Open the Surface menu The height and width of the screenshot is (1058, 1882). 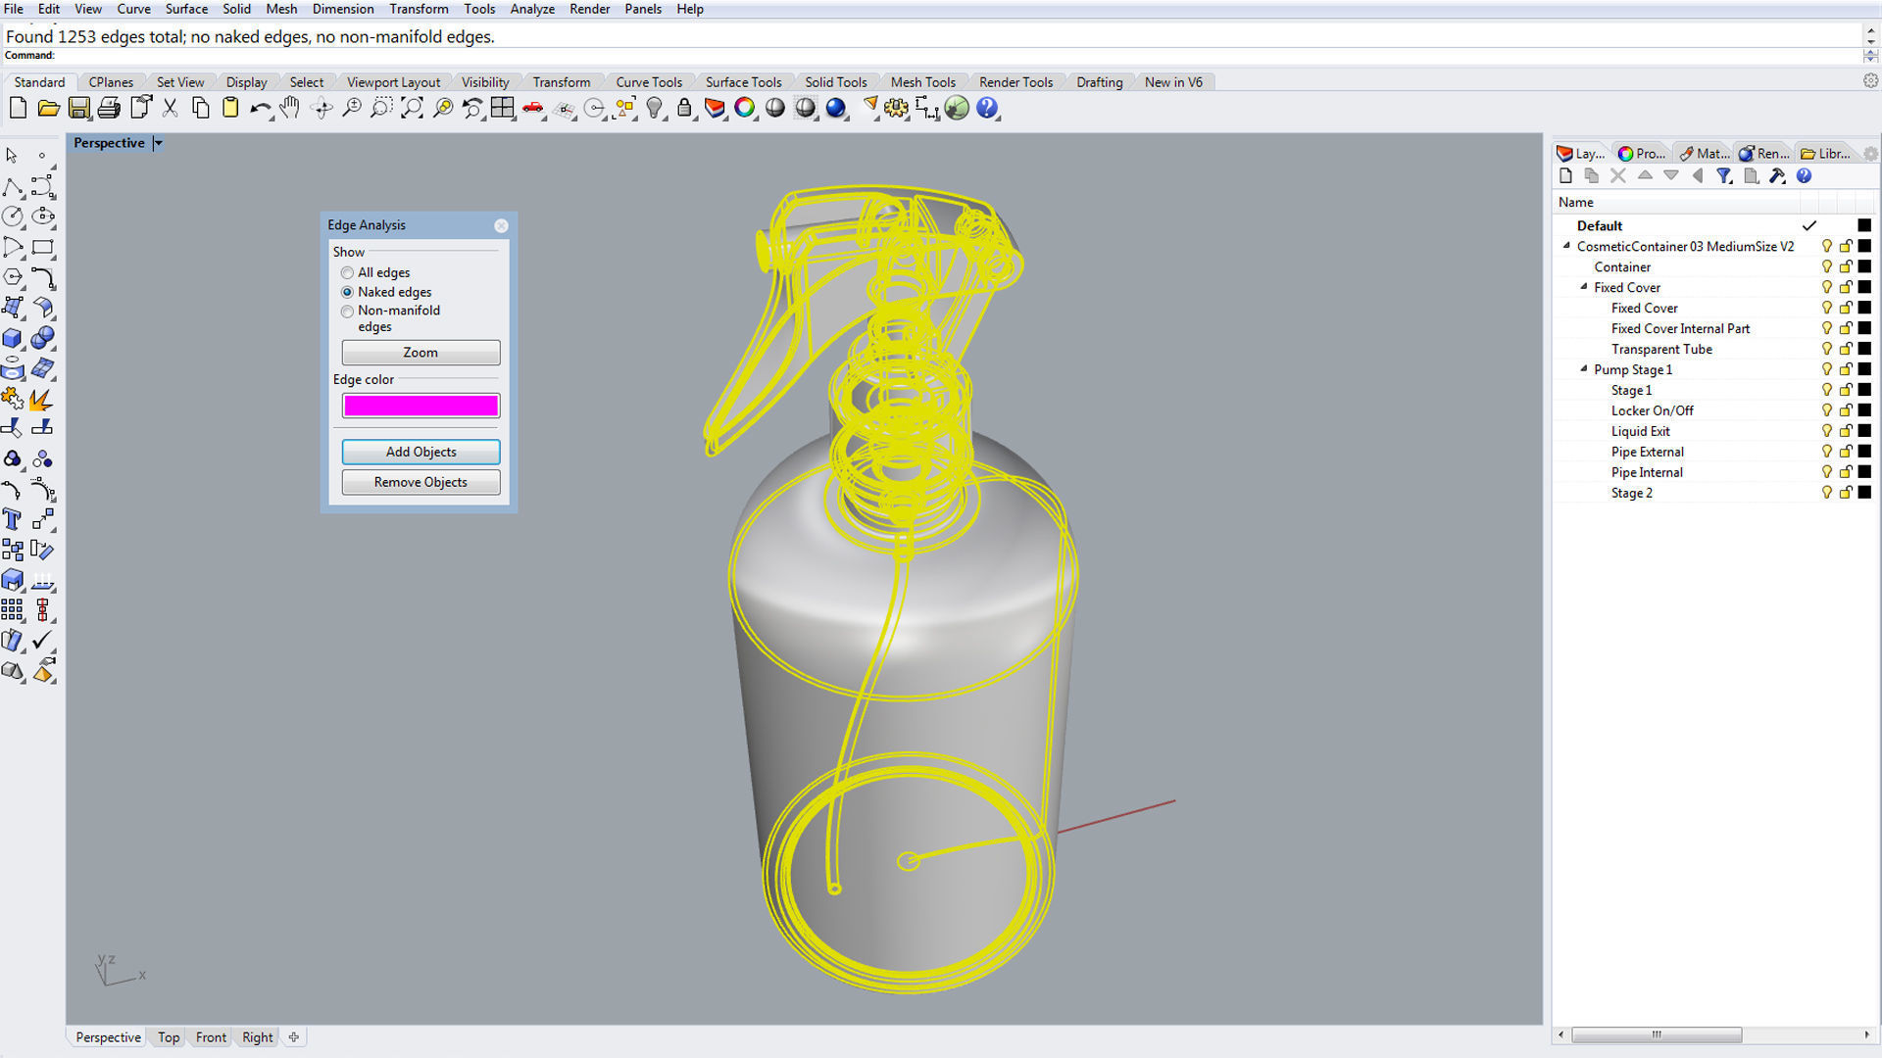point(186,9)
